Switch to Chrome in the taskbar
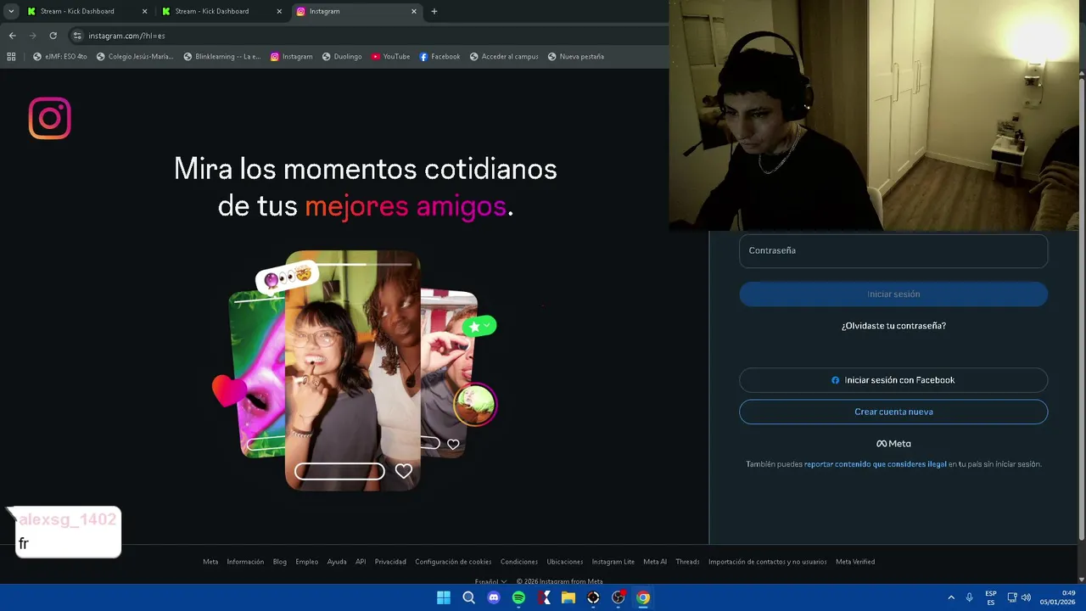This screenshot has width=1086, height=611. point(643,597)
